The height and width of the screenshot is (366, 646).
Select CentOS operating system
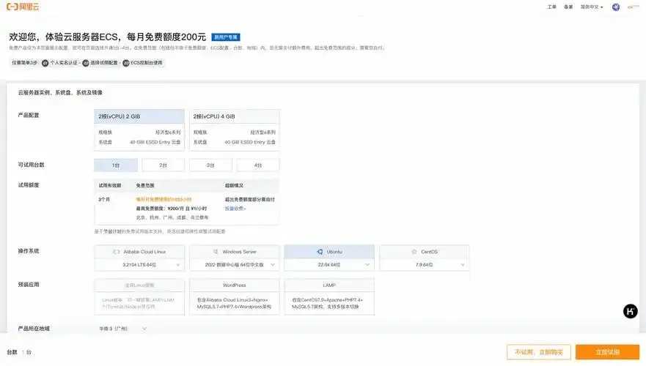[x=425, y=252]
